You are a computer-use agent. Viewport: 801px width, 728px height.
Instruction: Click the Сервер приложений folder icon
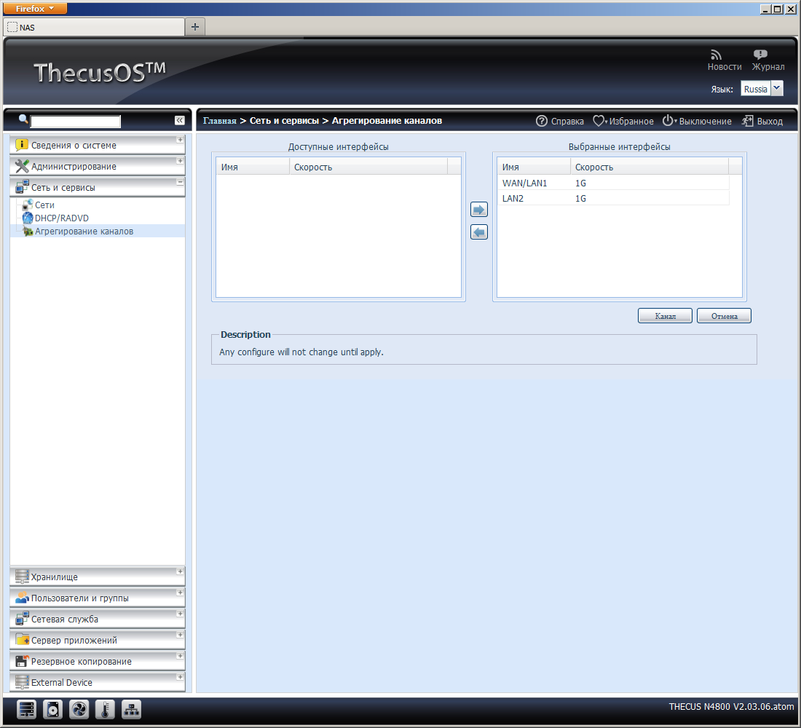click(x=22, y=640)
